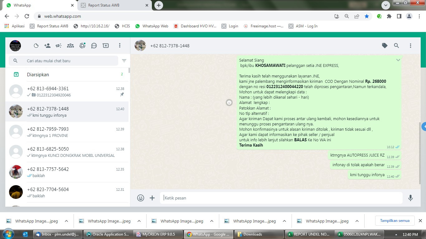Open the Dashboard HVO bookmark
This screenshot has width=426, height=239.
coord(195,26)
